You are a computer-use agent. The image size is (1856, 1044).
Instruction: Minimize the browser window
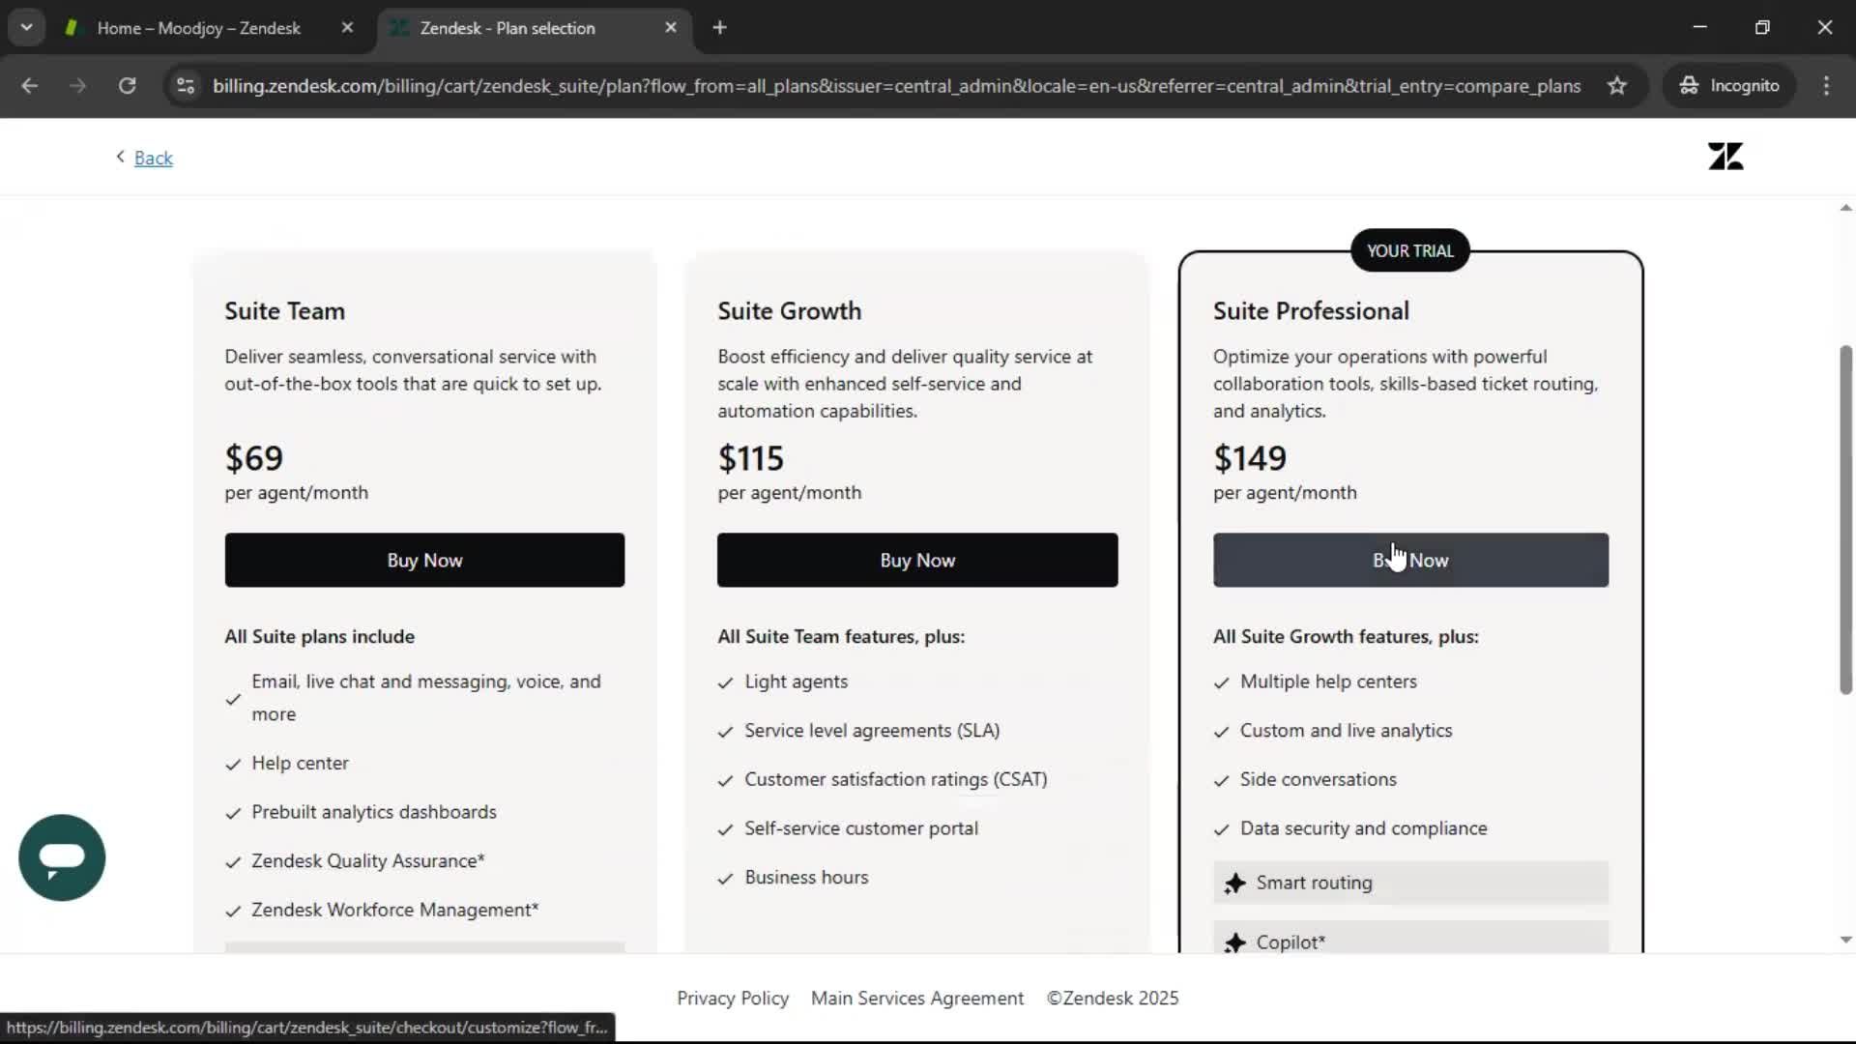coord(1699,27)
